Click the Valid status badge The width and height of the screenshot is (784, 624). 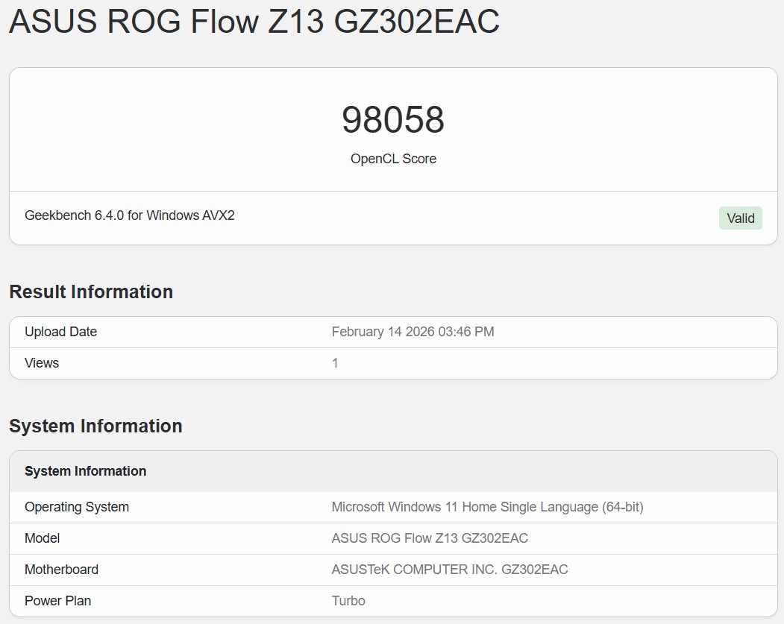point(740,218)
